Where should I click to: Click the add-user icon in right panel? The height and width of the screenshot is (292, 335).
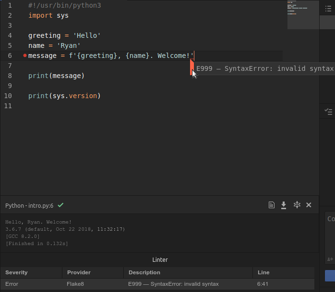(330, 259)
